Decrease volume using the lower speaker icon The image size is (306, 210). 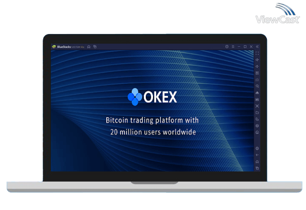[257, 66]
